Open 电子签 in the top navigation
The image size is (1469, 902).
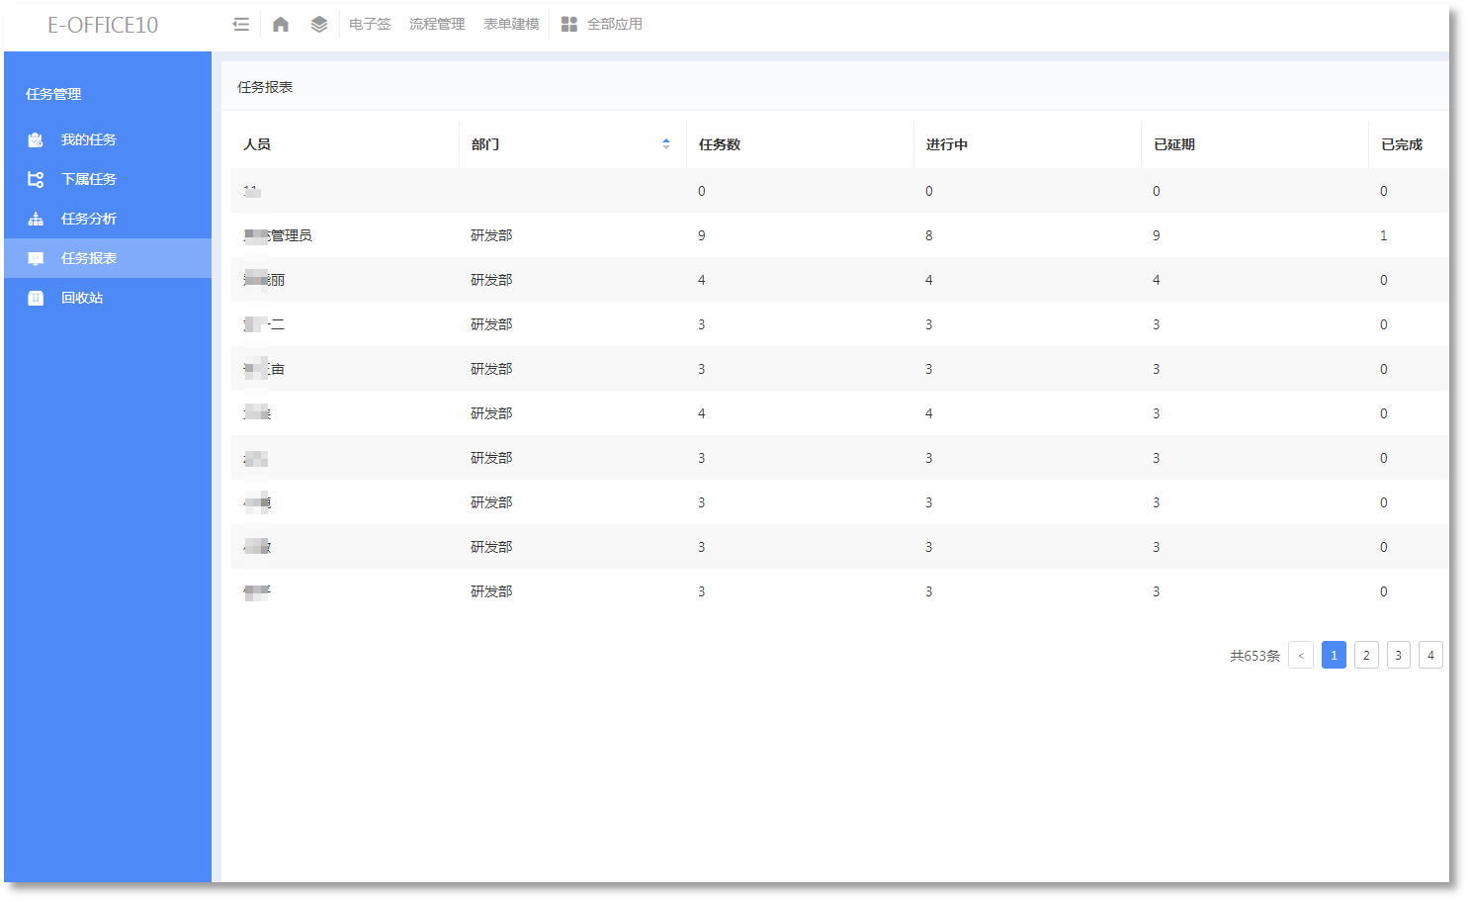370,25
